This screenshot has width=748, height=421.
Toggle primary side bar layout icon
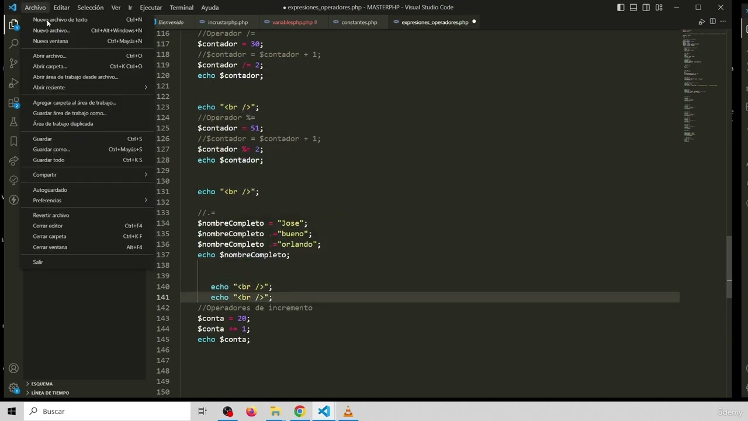[621, 8]
